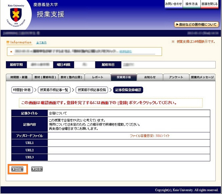The image size is (222, 194).
Task: Click the orange Information heading icon
Action: click(x=8, y=43)
